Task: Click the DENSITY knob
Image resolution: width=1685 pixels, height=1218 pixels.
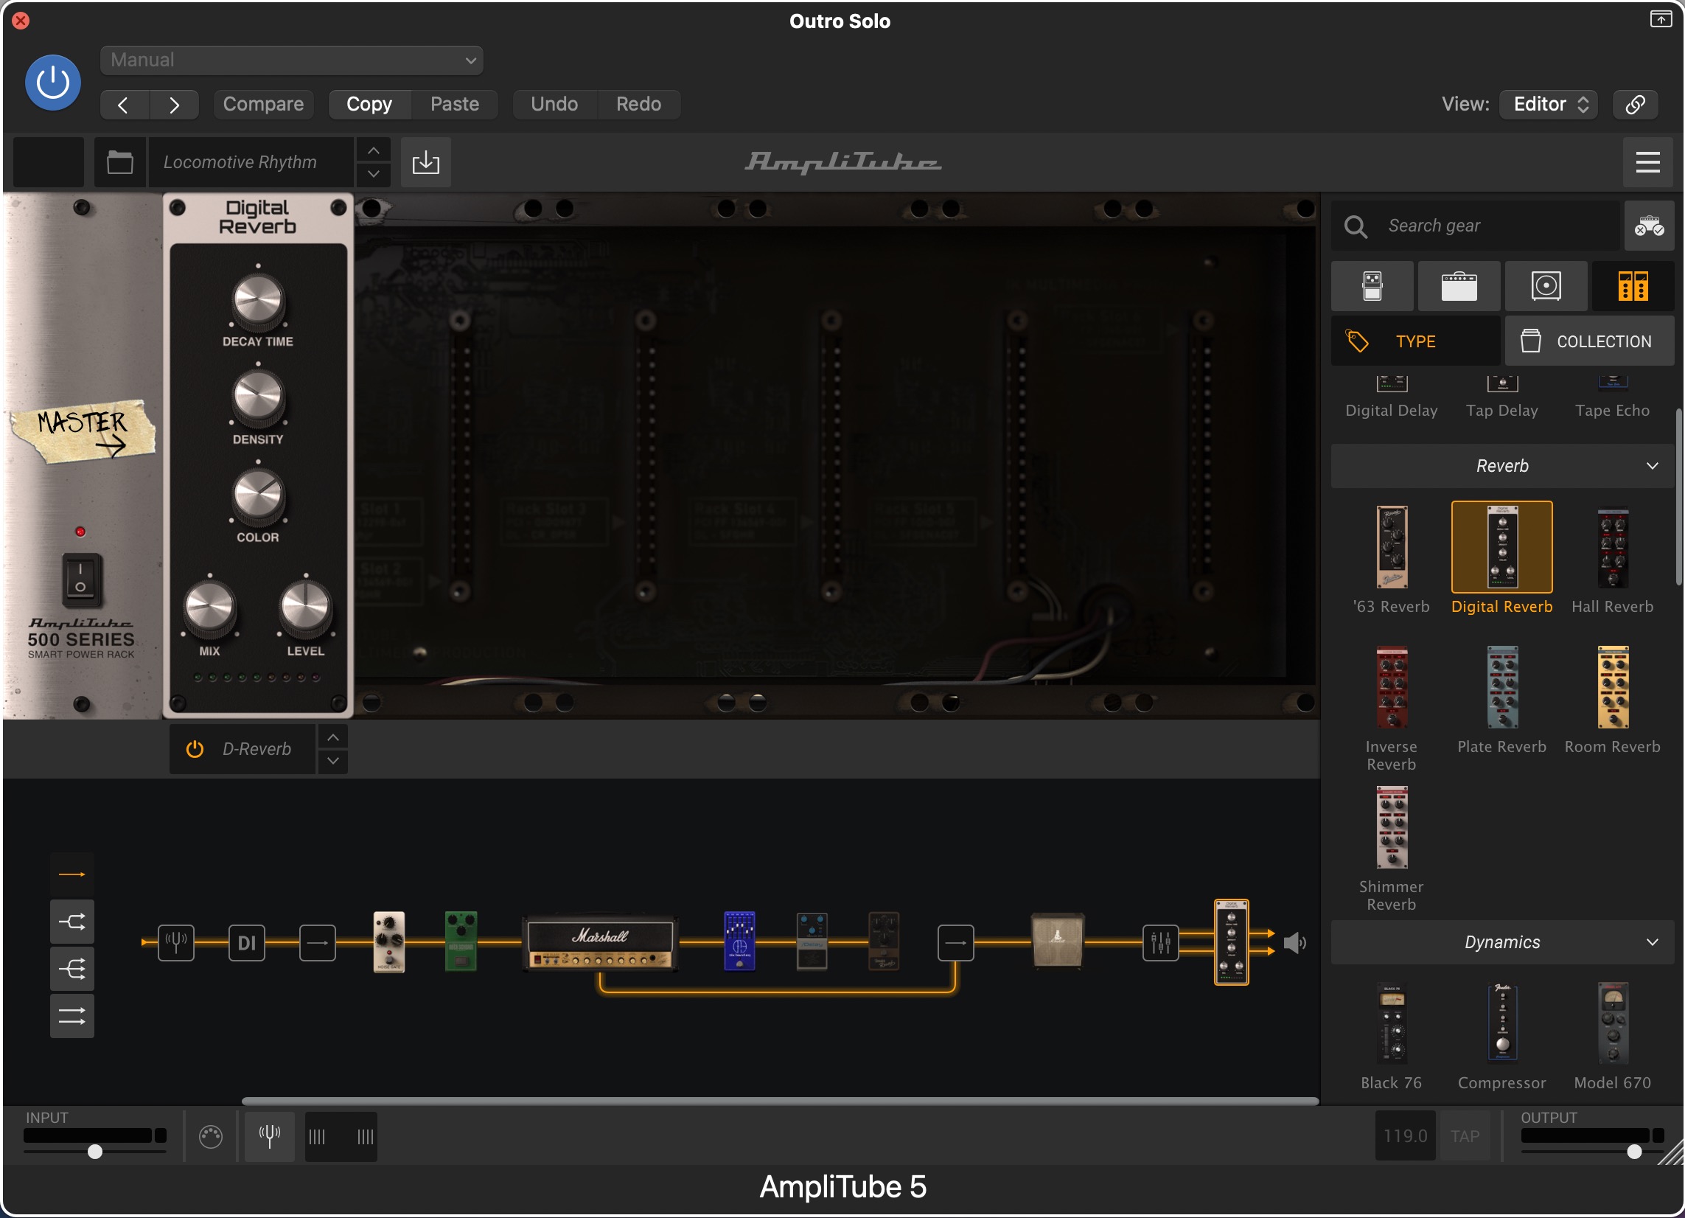Action: (258, 397)
